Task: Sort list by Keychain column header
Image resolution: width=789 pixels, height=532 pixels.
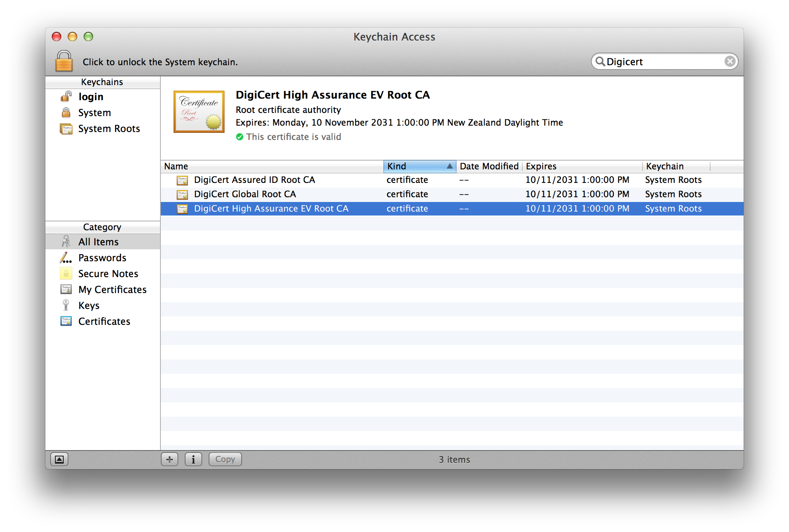Action: coord(676,166)
